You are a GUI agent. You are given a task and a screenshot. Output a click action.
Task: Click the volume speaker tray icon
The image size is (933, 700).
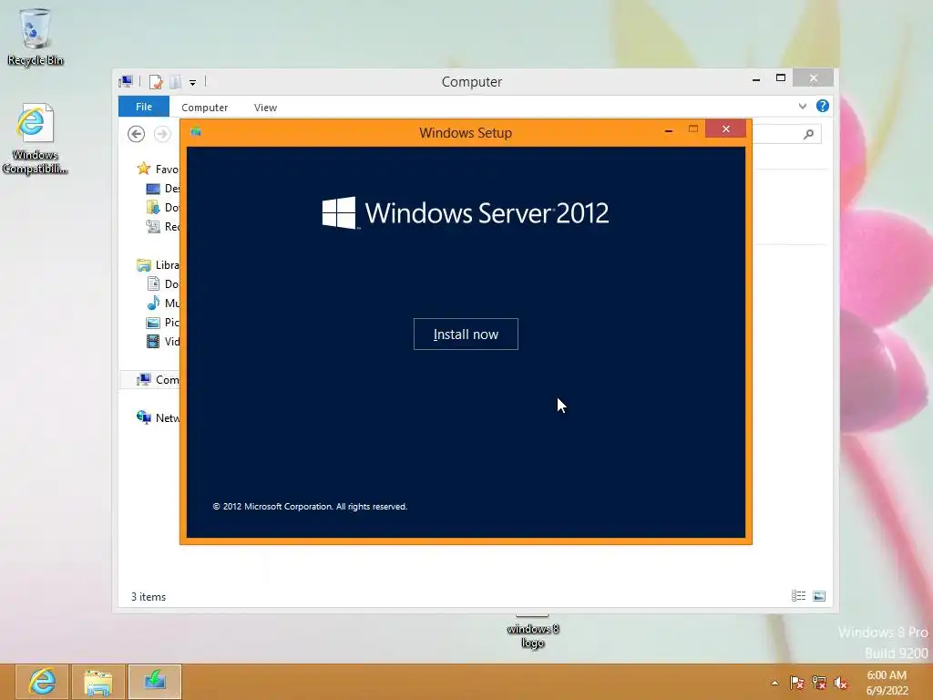click(841, 683)
